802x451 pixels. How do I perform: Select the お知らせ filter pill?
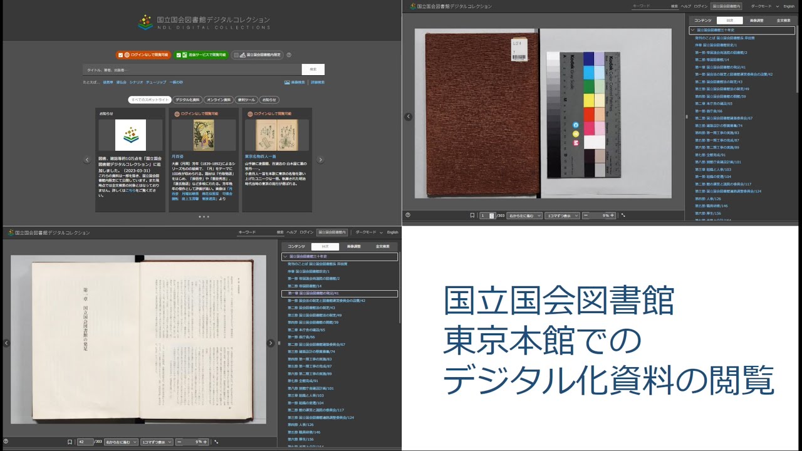(x=269, y=100)
